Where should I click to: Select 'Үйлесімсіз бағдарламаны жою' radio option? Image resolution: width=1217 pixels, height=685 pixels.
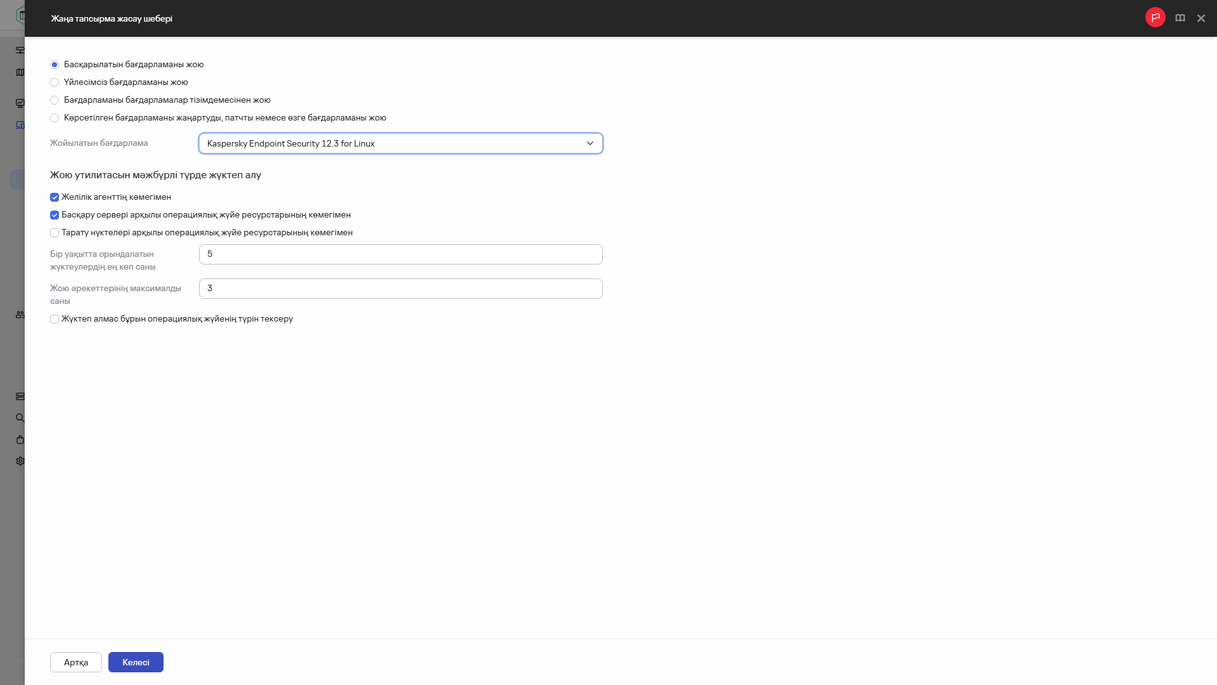(x=55, y=82)
